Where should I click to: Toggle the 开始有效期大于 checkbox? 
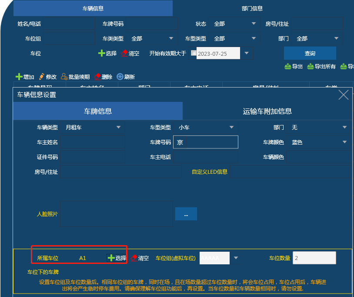point(194,53)
